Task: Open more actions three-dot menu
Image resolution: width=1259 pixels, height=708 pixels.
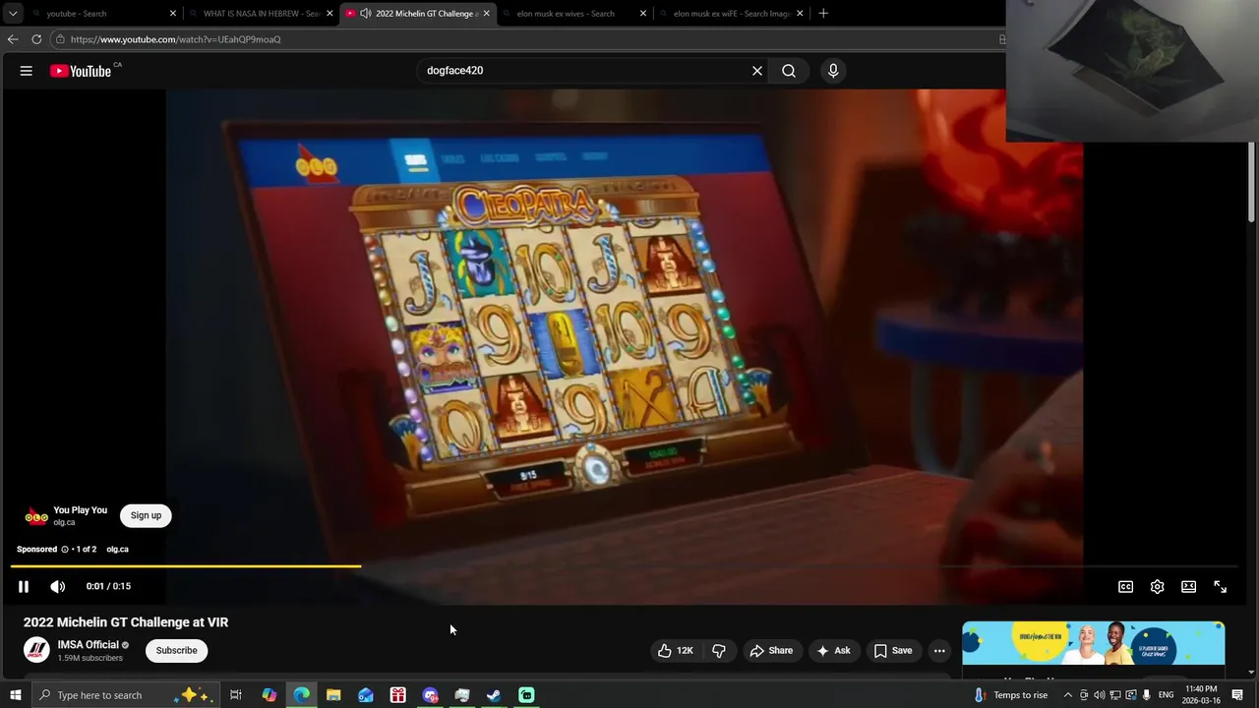Action: (939, 650)
